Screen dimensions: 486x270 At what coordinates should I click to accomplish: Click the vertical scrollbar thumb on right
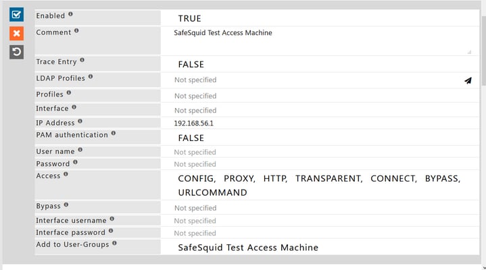484,51
